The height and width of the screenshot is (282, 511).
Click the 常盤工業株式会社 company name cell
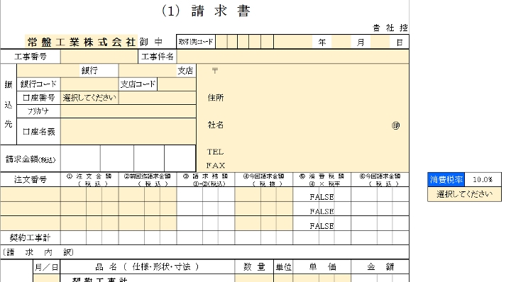pyautogui.click(x=82, y=42)
